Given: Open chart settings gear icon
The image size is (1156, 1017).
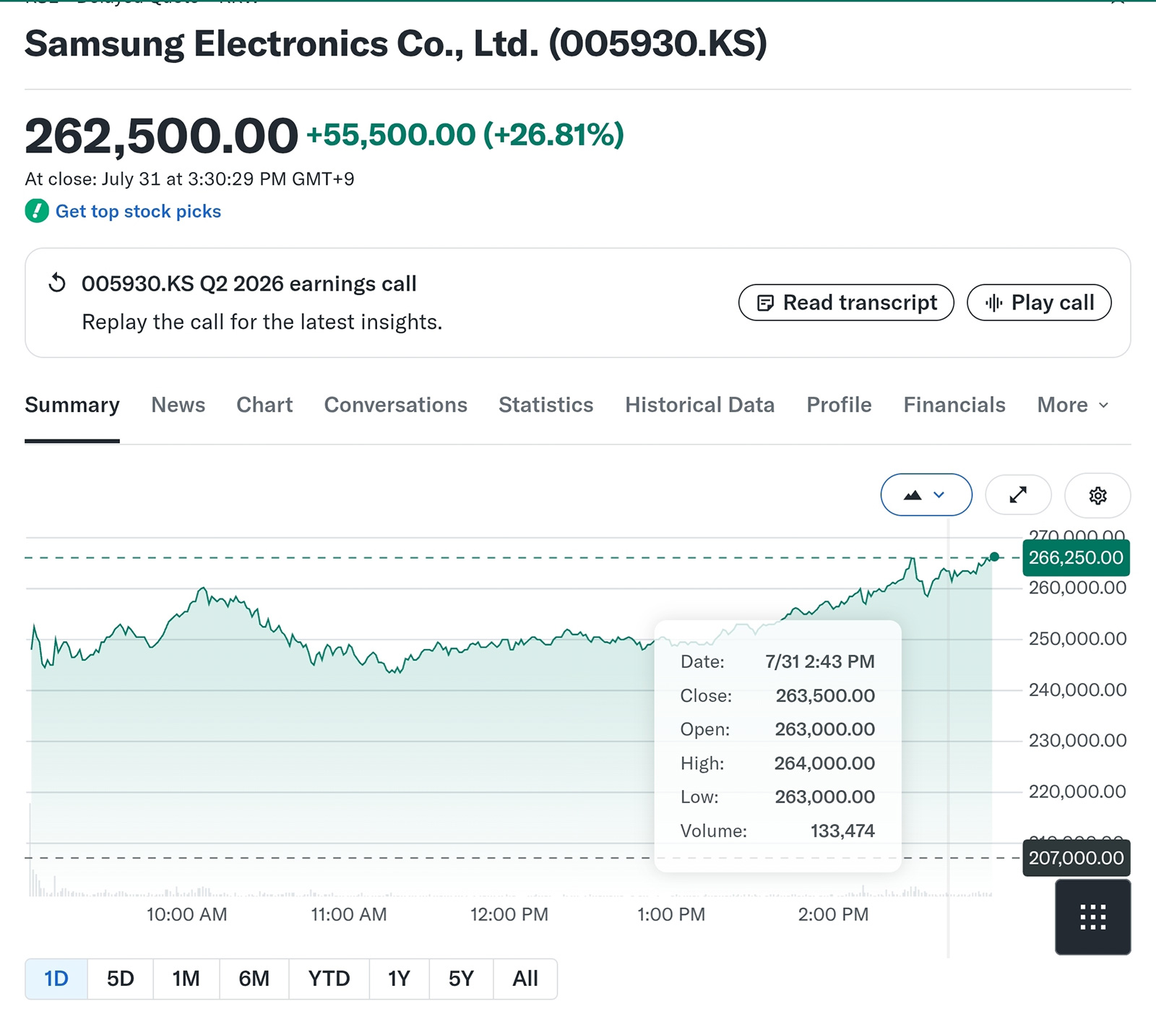Looking at the screenshot, I should (1097, 495).
